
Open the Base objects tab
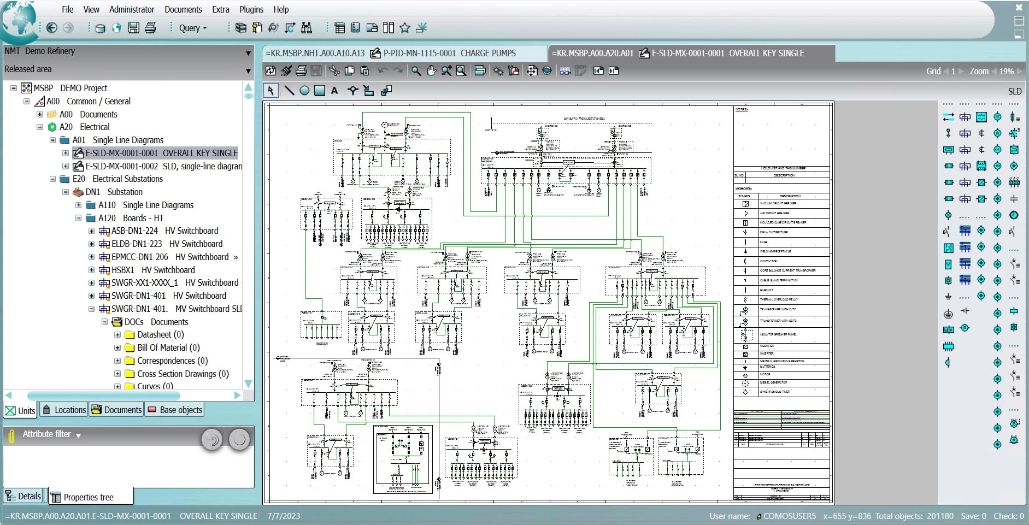tap(175, 410)
